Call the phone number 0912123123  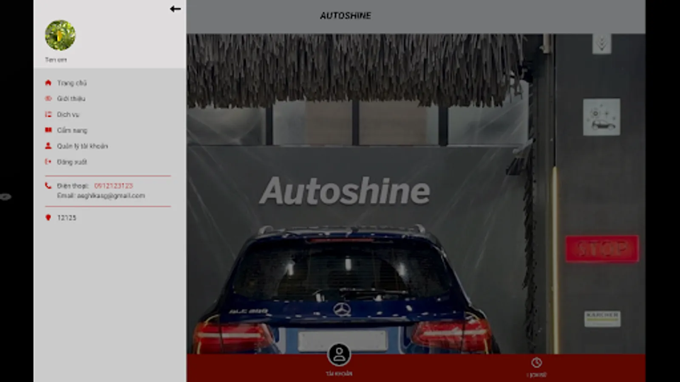(x=113, y=186)
